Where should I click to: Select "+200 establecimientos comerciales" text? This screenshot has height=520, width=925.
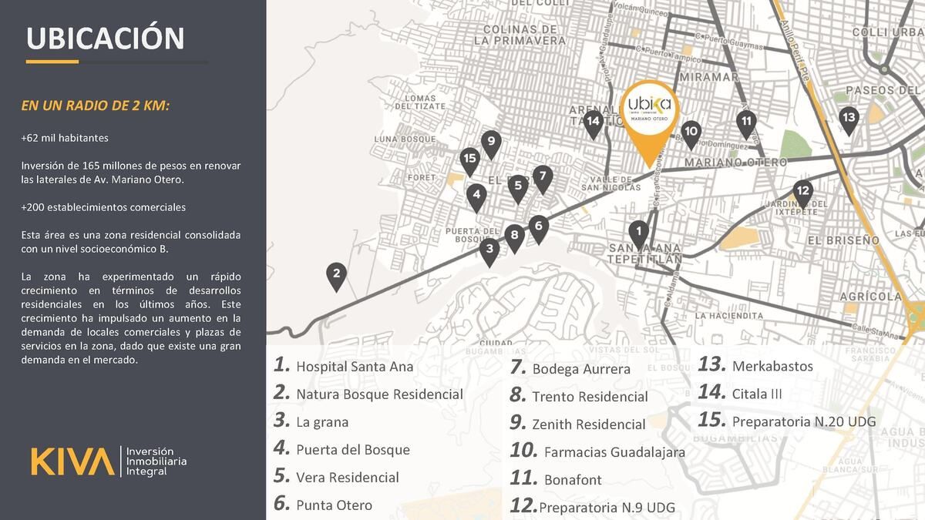pyautogui.click(x=103, y=207)
